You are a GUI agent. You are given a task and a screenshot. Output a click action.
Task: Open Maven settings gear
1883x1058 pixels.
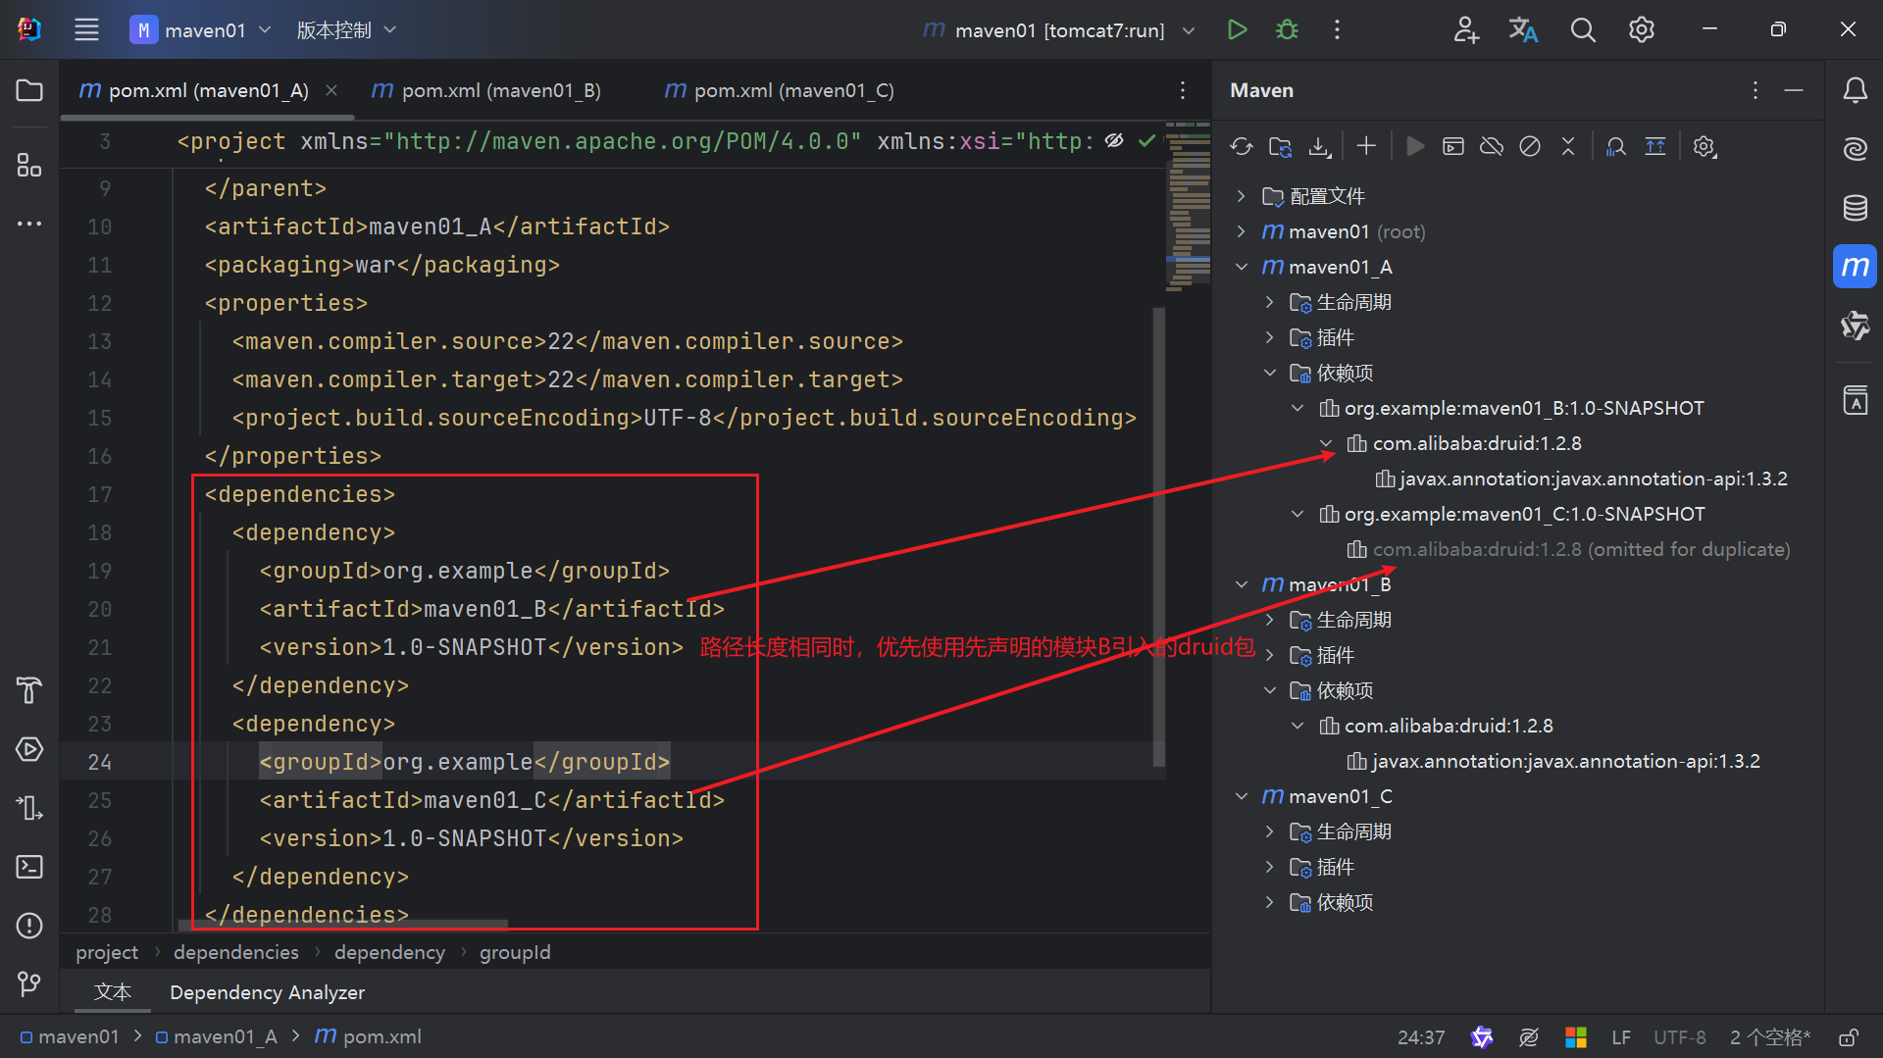pyautogui.click(x=1705, y=146)
